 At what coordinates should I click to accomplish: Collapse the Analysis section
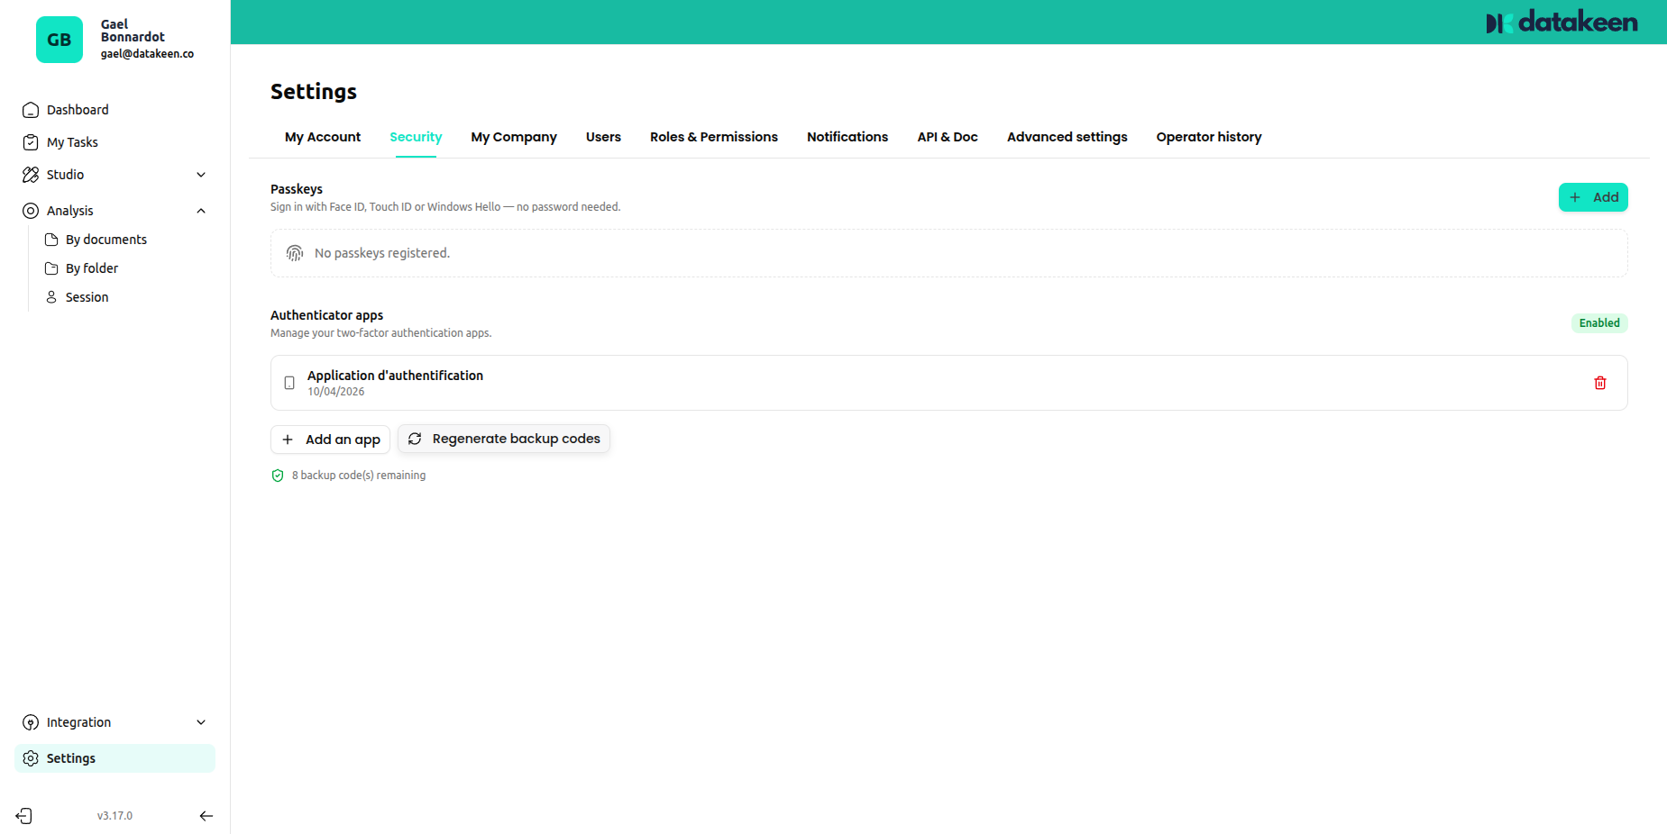(x=200, y=210)
